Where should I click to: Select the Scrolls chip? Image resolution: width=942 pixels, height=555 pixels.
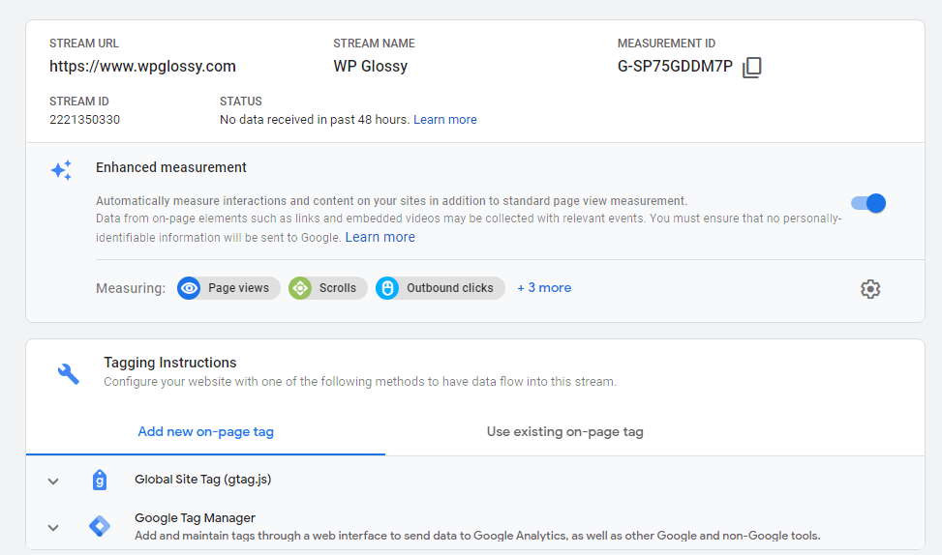coord(328,288)
